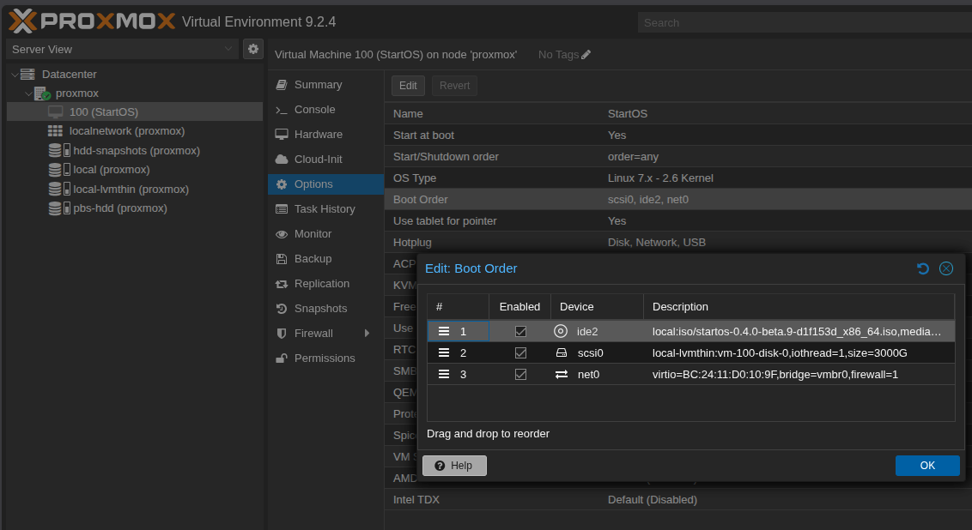The width and height of the screenshot is (972, 530).
Task: Edit tags with the pencil icon
Action: tap(586, 55)
